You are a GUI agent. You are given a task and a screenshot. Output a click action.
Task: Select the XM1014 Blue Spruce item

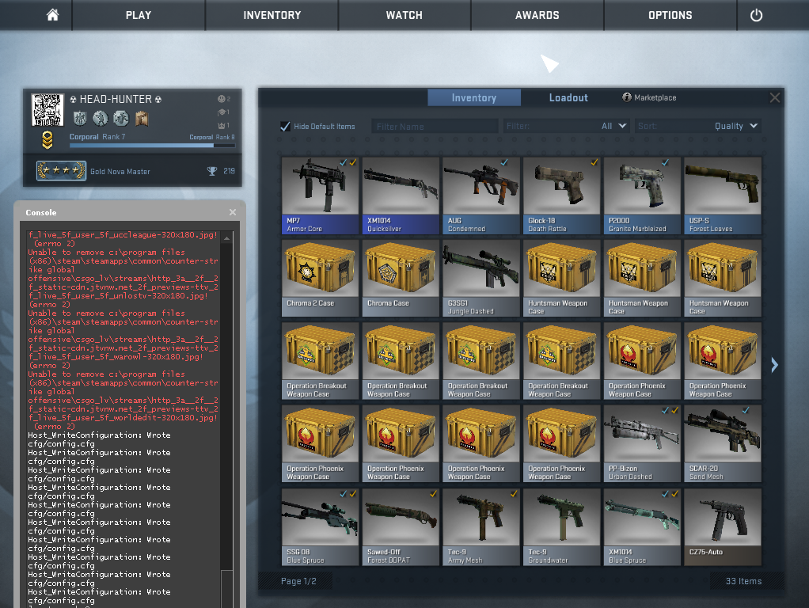coord(642,527)
